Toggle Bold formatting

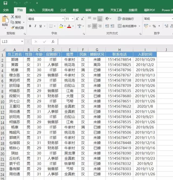[x=30, y=26]
